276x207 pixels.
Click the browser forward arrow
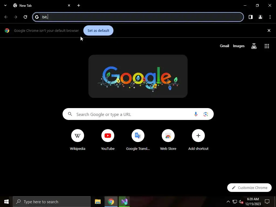[x=16, y=17]
